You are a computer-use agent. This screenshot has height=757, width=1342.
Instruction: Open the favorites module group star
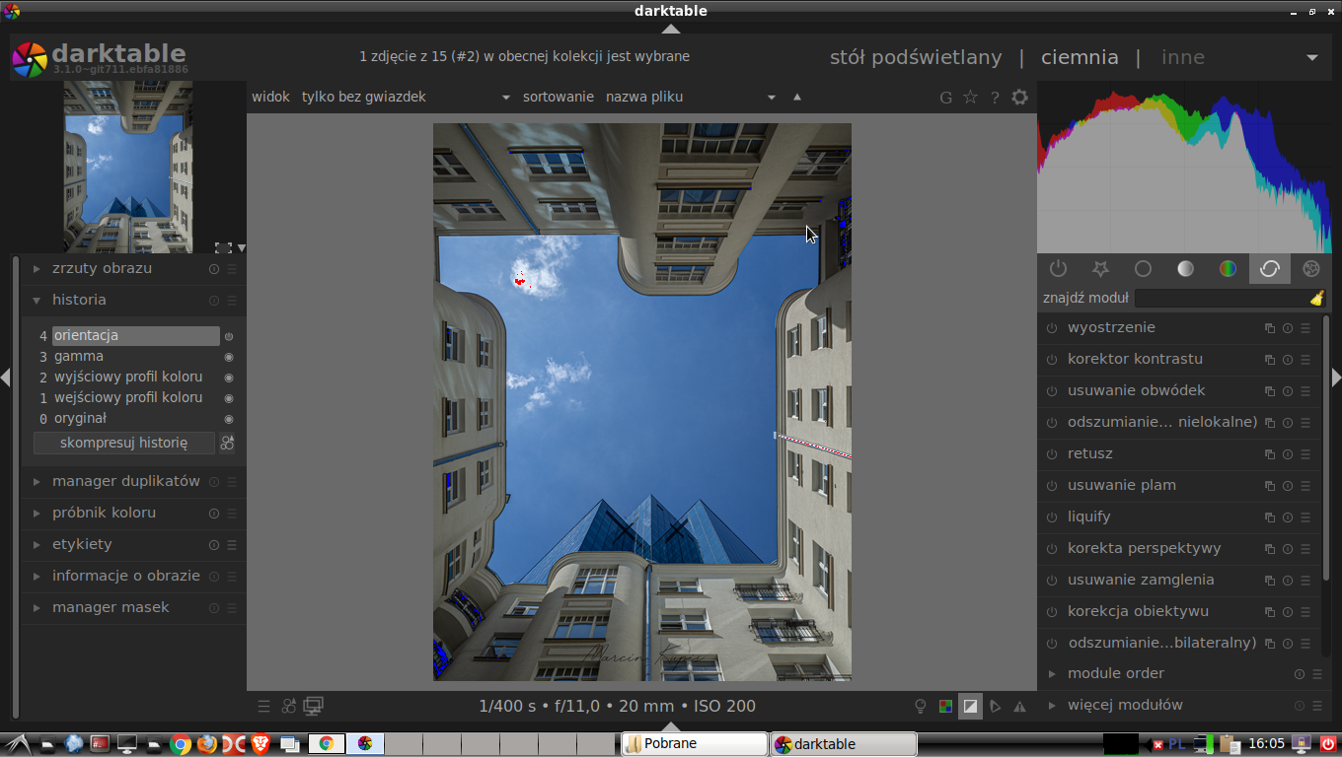point(1100,268)
